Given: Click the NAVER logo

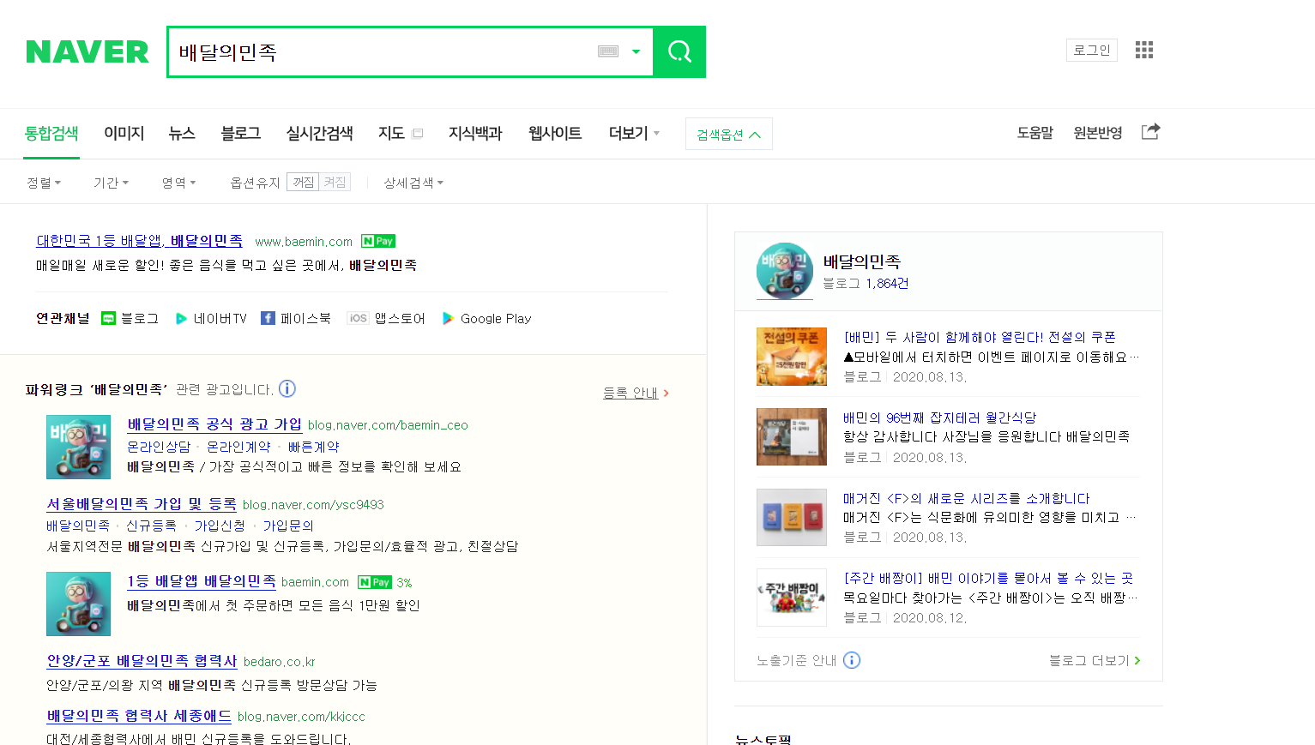Looking at the screenshot, I should (87, 52).
